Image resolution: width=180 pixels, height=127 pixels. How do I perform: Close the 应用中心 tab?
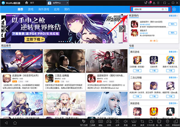coord(67,3)
